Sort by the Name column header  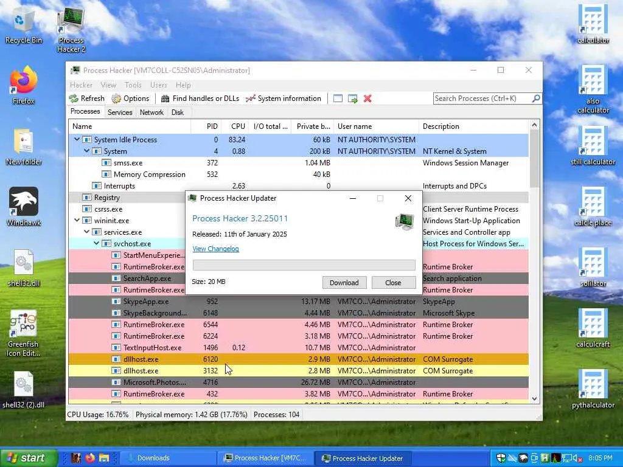click(130, 126)
